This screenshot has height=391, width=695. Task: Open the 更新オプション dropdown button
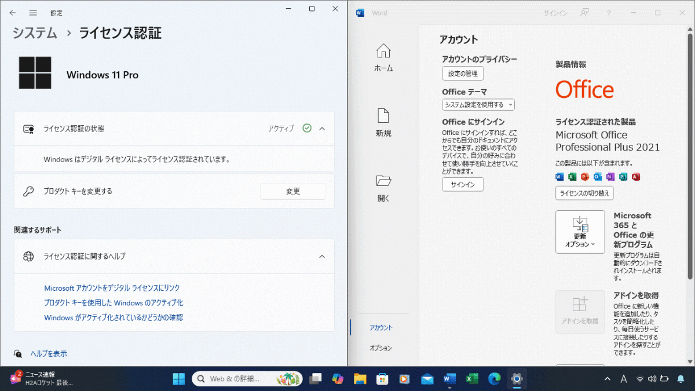(580, 232)
